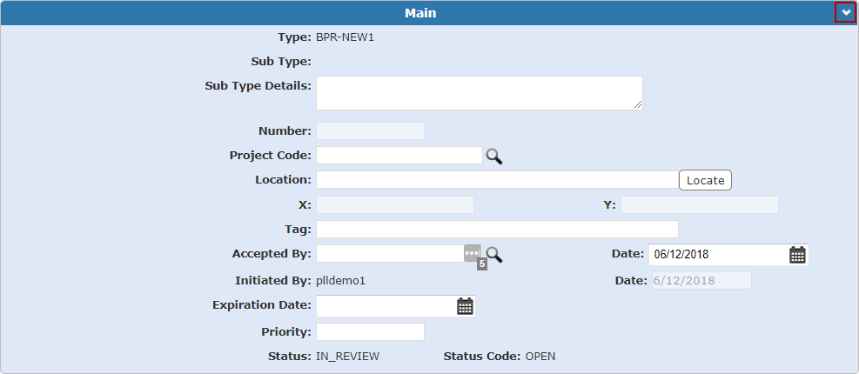Viewport: 859px width, 374px height.
Task: Click the Initiated By date field showing 6/12/2018
Action: [701, 280]
